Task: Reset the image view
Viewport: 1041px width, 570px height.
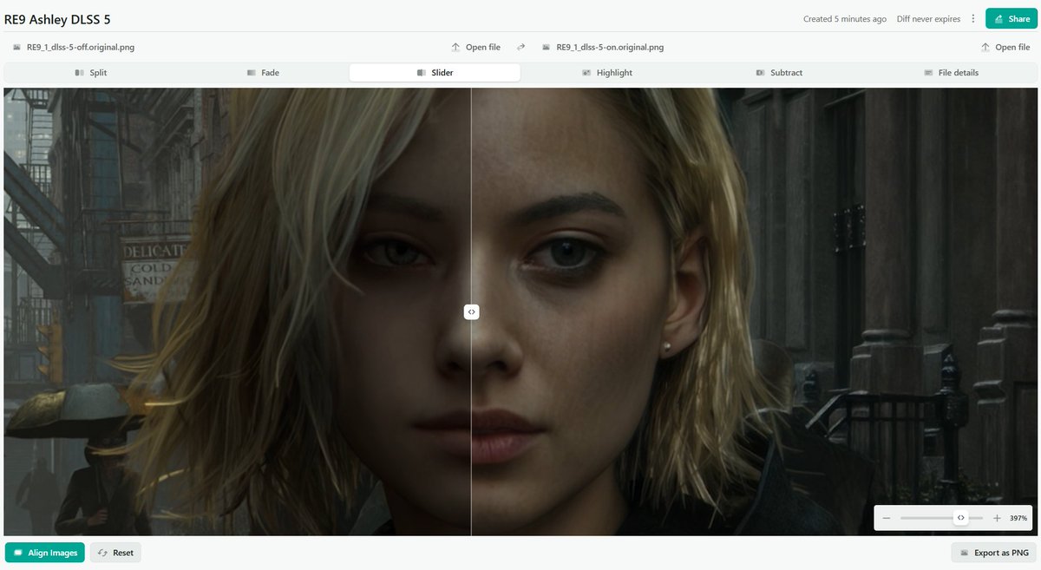Action: (115, 553)
